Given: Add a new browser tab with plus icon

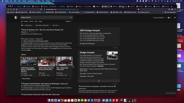Looking at the screenshot, I should pyautogui.click(x=172, y=6).
